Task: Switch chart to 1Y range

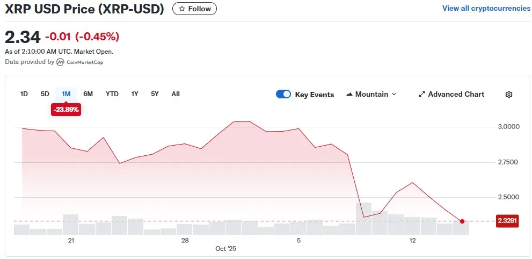Action: 135,94
